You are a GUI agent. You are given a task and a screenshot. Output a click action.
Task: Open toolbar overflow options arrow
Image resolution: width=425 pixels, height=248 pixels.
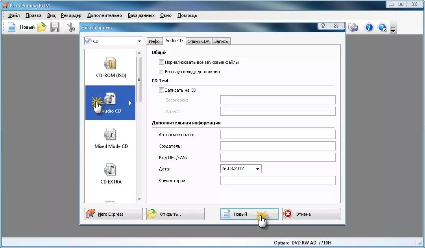[393, 30]
